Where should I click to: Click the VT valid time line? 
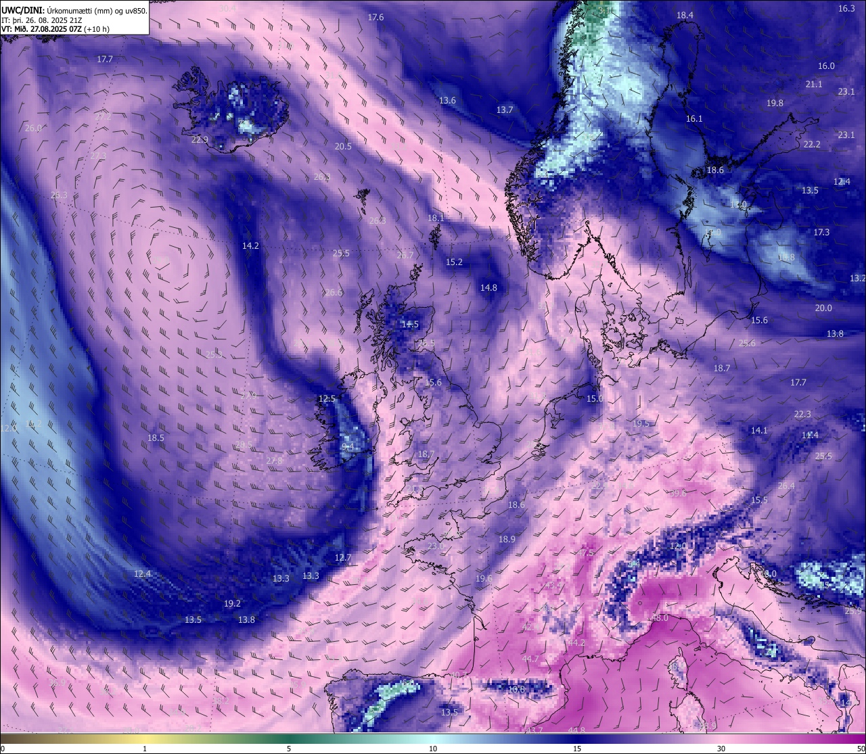(x=56, y=29)
